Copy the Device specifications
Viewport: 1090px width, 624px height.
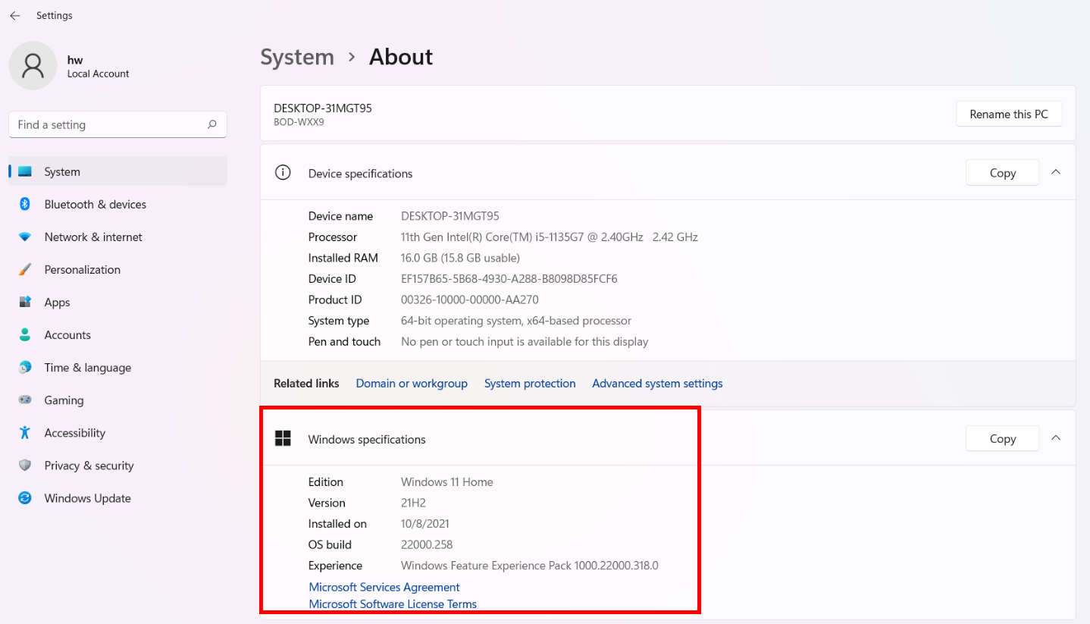tap(1002, 173)
